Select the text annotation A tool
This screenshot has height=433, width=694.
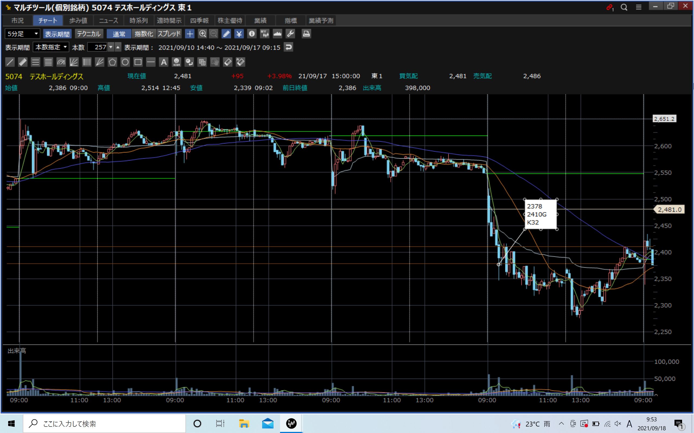tap(163, 62)
